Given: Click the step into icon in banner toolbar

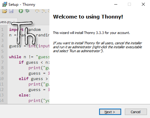Looking at the screenshot, I should (44, 11).
